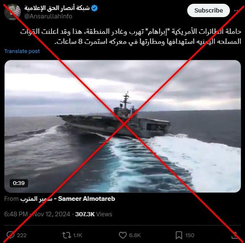245x243 pixels.
Task: Click the blue verified badge
Action: coord(94,8)
